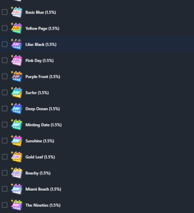Click the Lilac Black calendar icon
Screen dimensions: 194x213
(x=17, y=44)
